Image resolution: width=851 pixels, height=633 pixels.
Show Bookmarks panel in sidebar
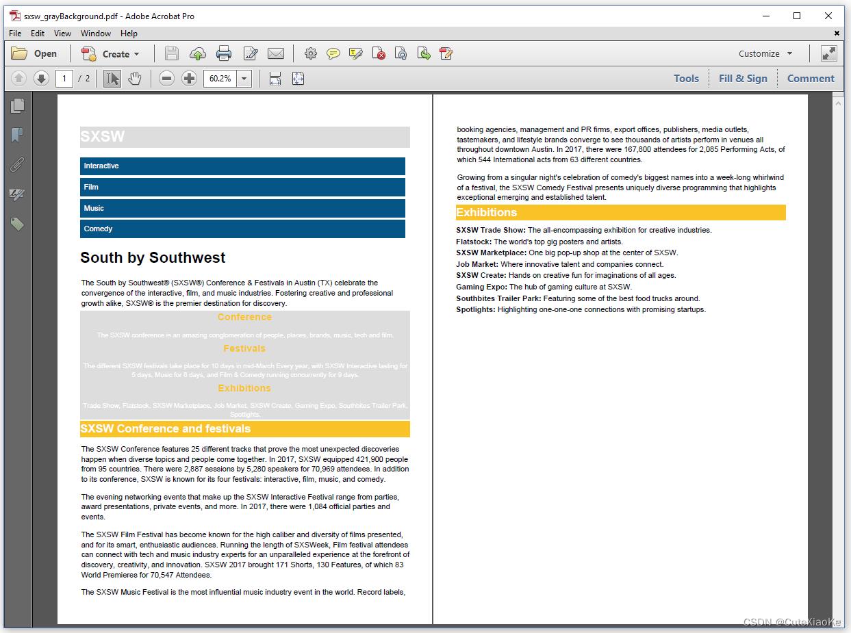pyautogui.click(x=17, y=135)
